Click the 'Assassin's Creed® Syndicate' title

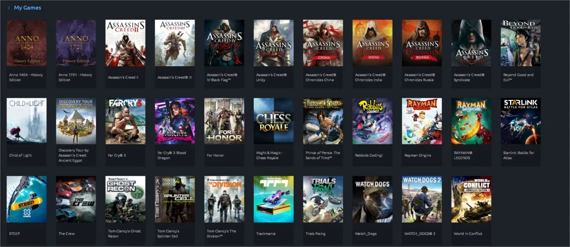(x=469, y=77)
